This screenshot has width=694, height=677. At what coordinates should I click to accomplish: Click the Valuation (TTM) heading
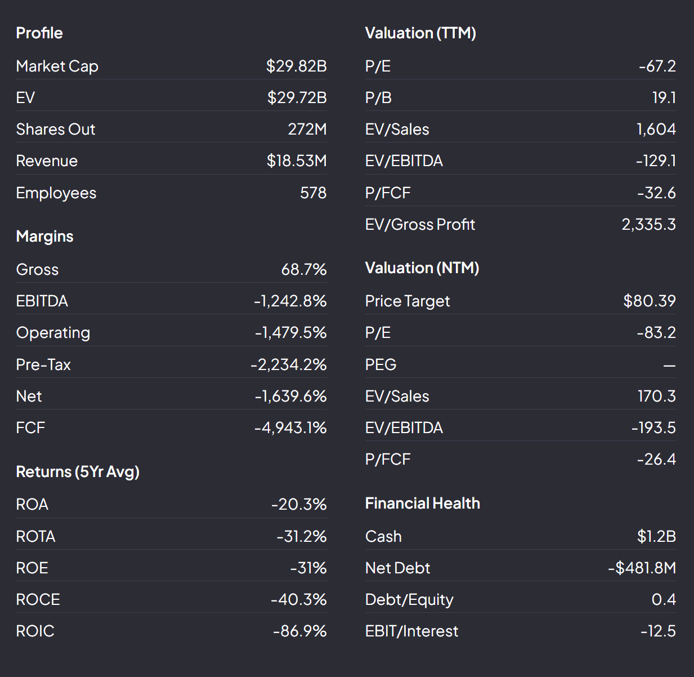pyautogui.click(x=420, y=33)
